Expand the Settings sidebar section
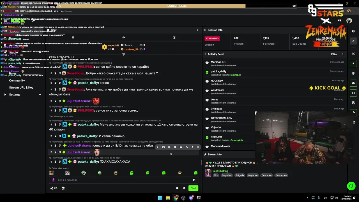The image size is (359, 202). point(40,95)
